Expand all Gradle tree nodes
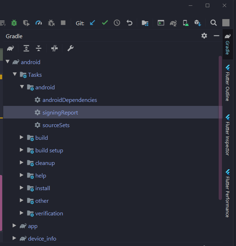 (26, 48)
